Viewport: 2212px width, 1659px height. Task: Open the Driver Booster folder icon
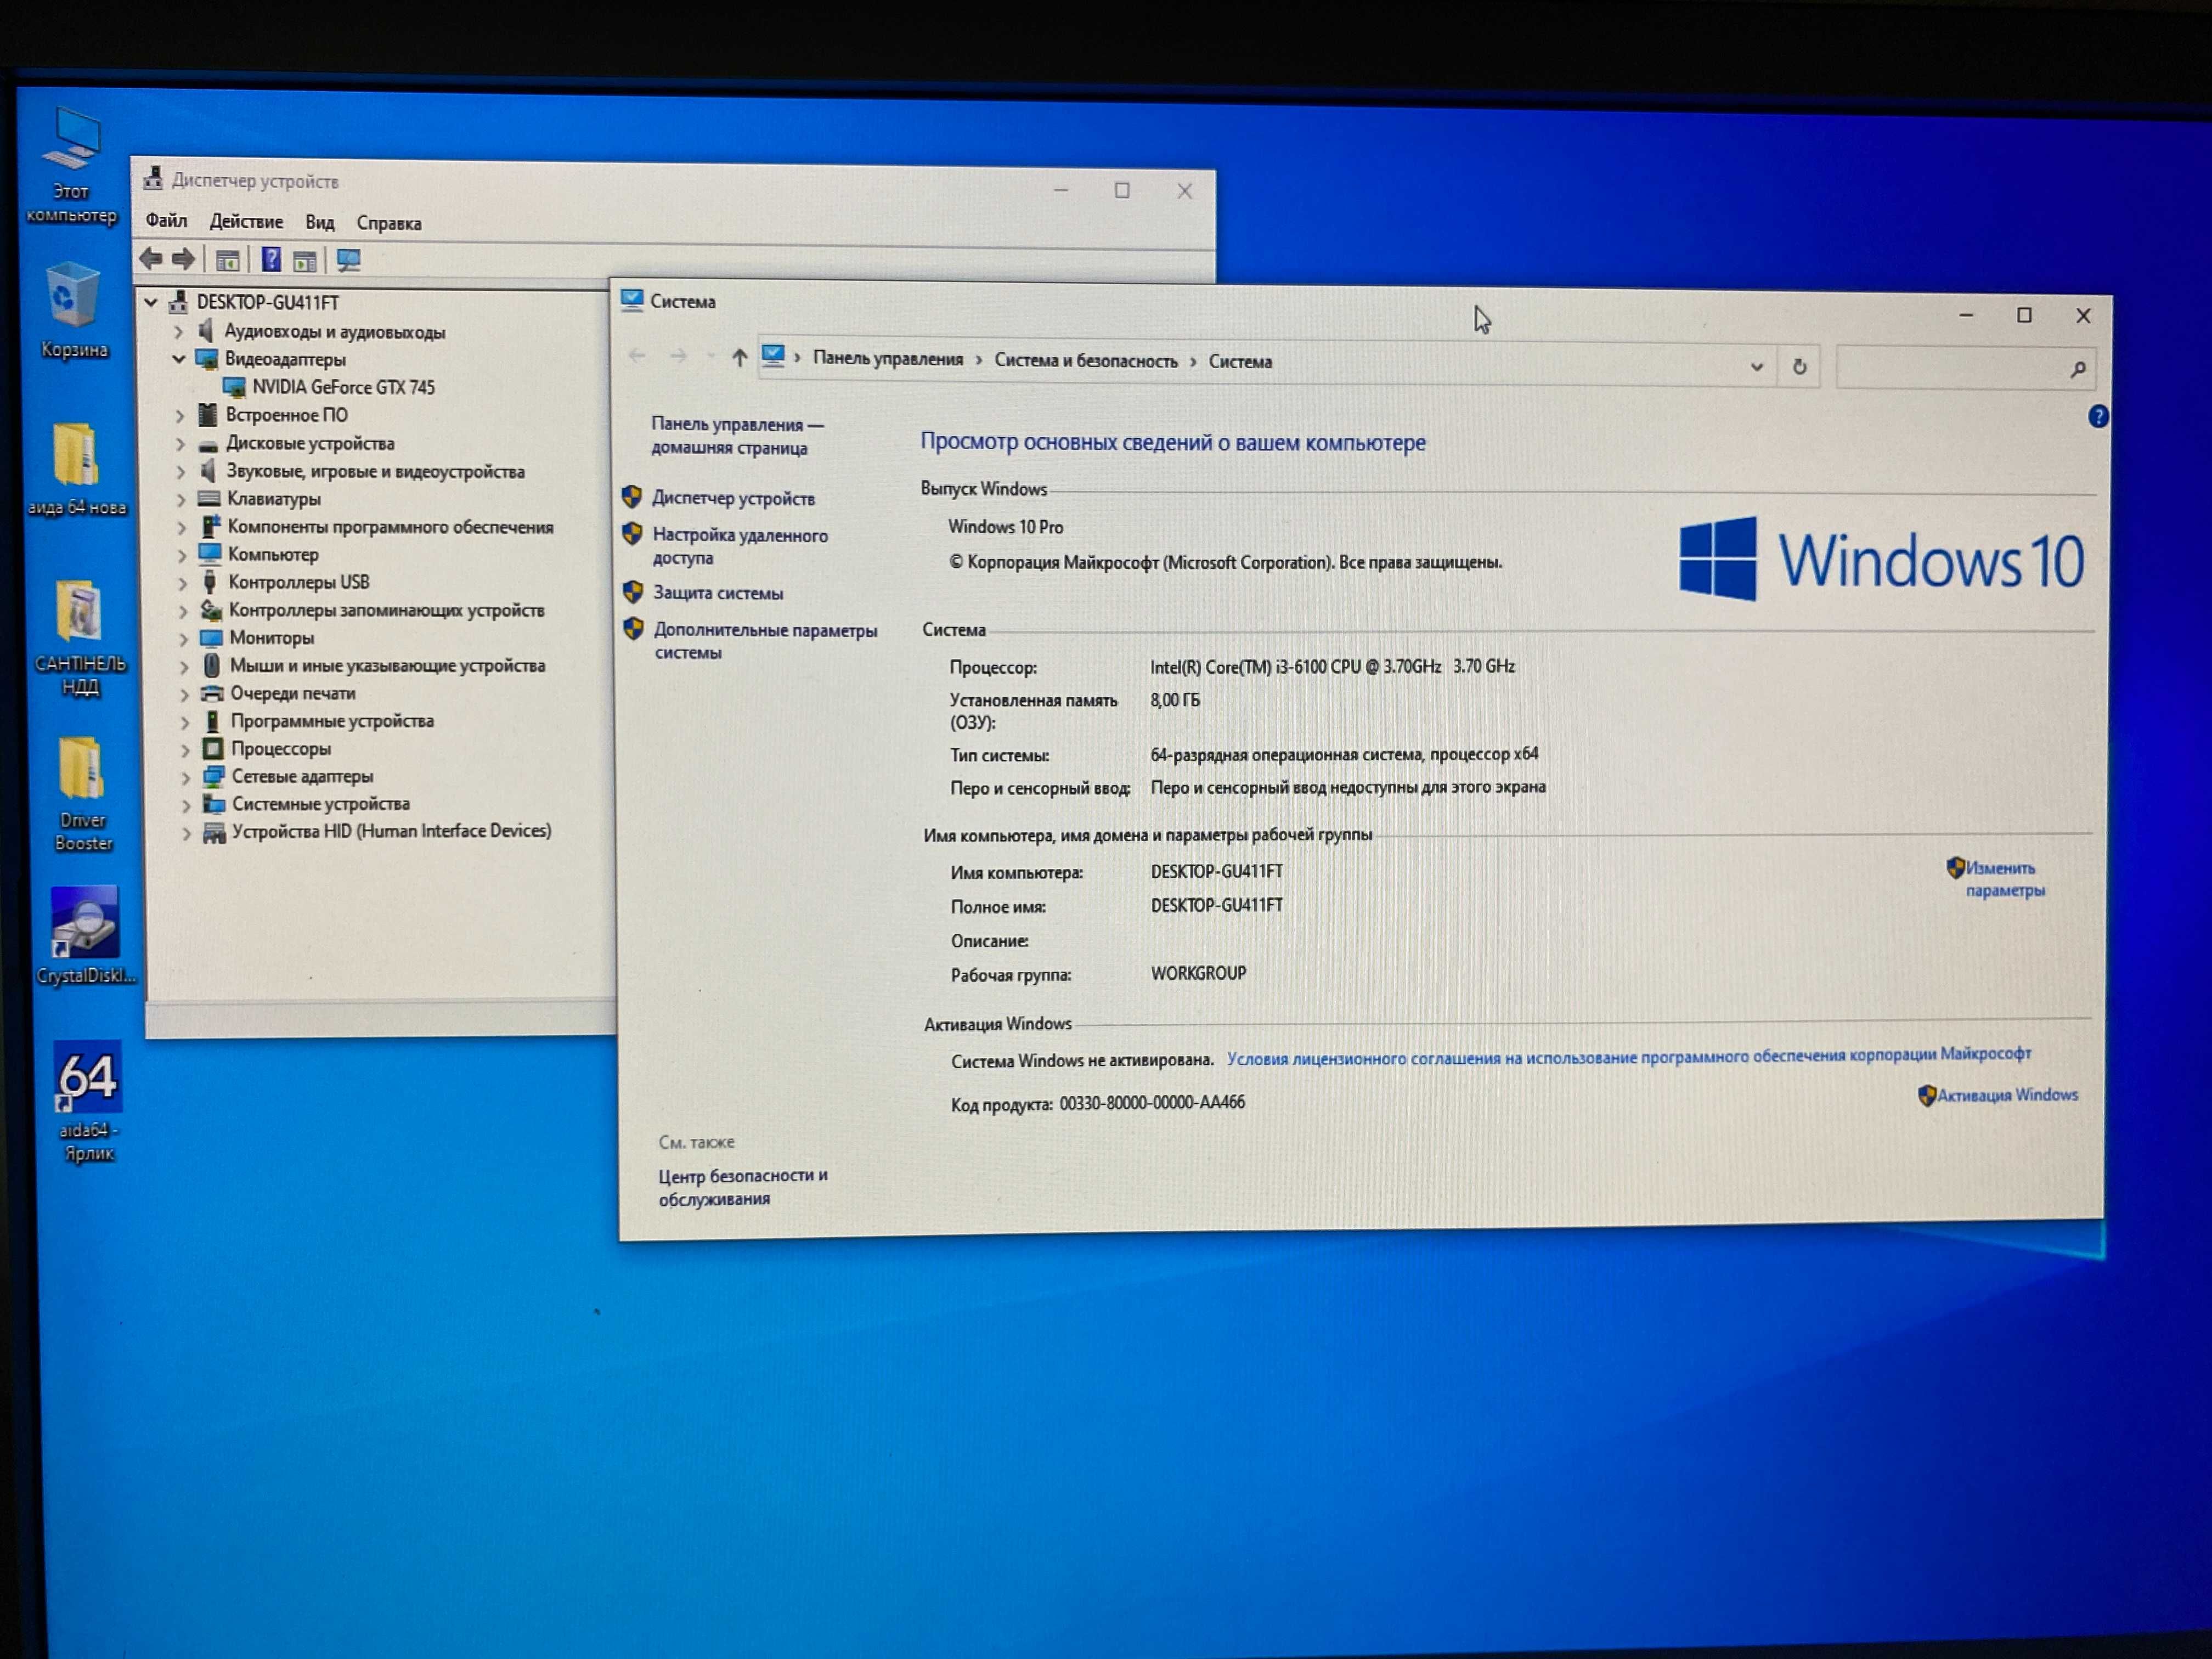coord(83,794)
